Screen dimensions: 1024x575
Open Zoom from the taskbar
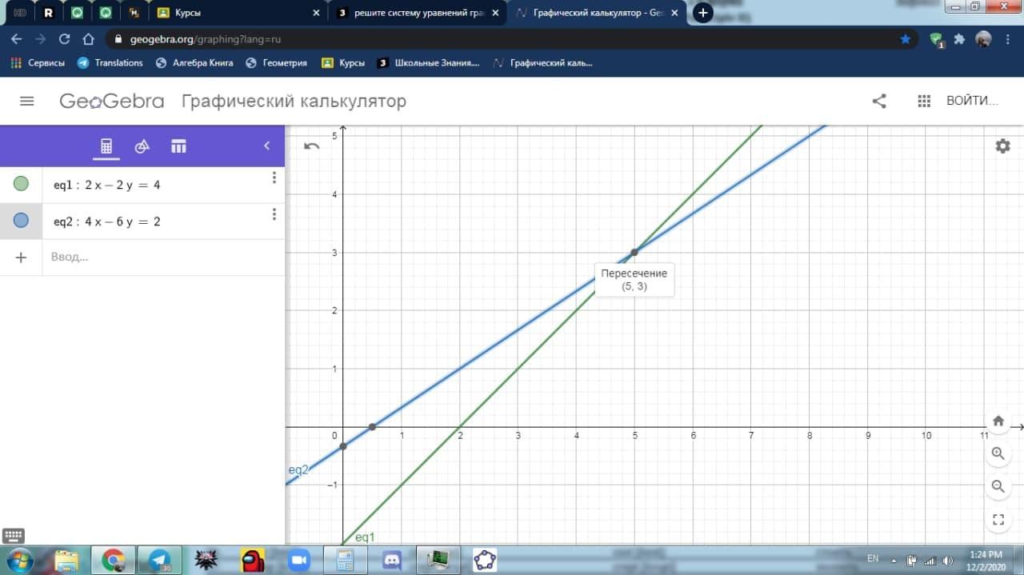pos(298,560)
